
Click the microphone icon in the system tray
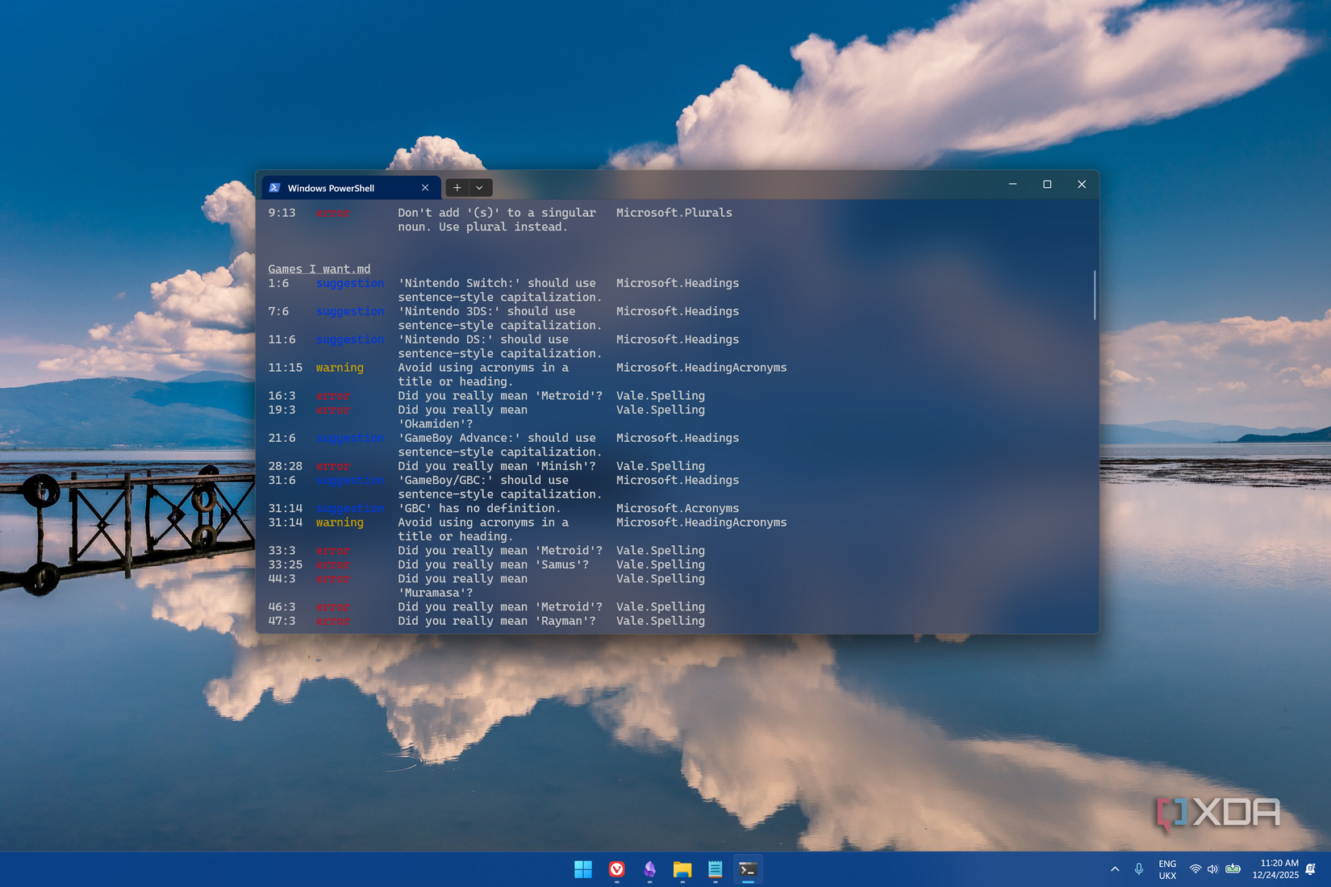(1139, 869)
